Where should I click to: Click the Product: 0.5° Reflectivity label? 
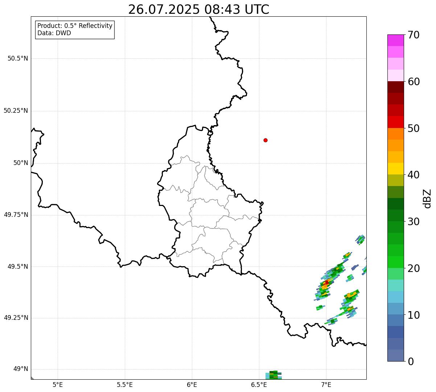point(75,26)
